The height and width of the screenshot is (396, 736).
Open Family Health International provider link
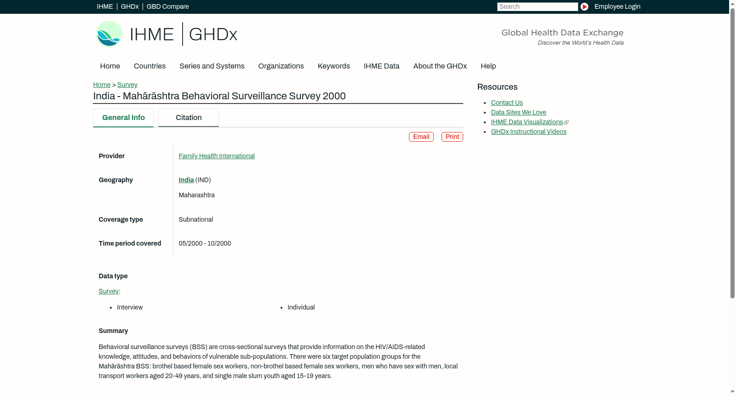pyautogui.click(x=217, y=156)
